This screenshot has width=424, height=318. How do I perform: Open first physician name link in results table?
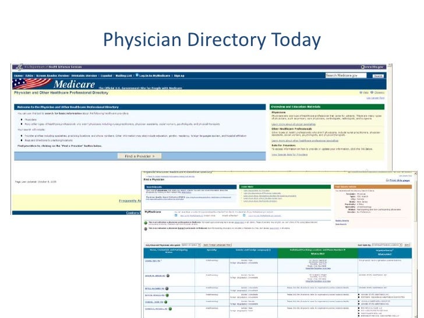pos(153,261)
